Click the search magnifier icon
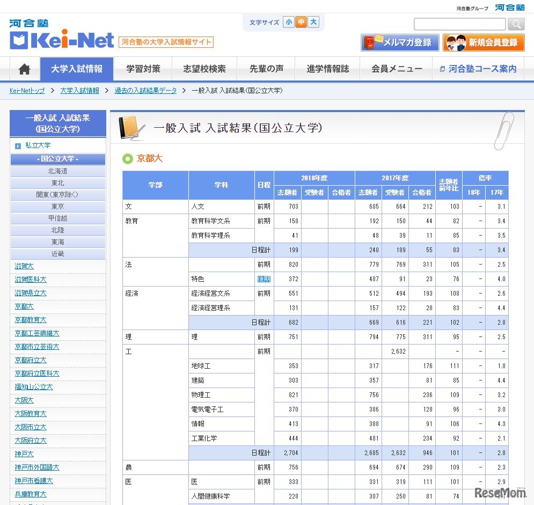The width and height of the screenshot is (534, 505). click(x=515, y=24)
